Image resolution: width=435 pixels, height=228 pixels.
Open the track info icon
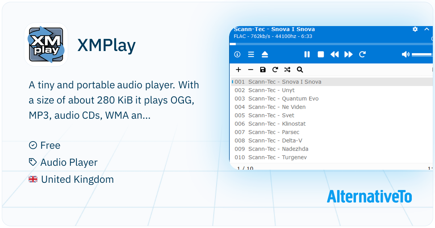pos(237,54)
